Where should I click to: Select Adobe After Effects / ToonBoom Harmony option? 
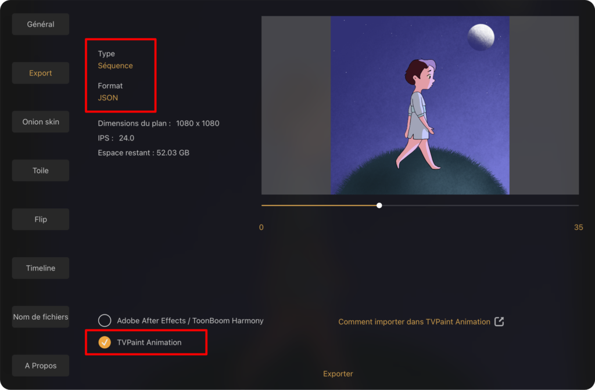click(x=105, y=320)
